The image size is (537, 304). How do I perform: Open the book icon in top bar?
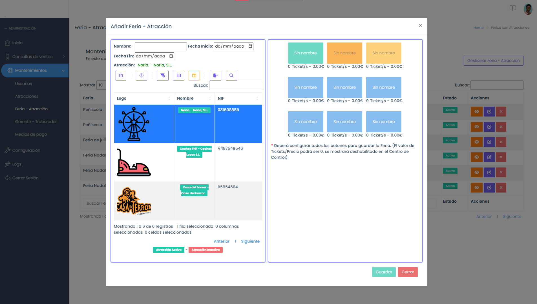click(x=512, y=8)
